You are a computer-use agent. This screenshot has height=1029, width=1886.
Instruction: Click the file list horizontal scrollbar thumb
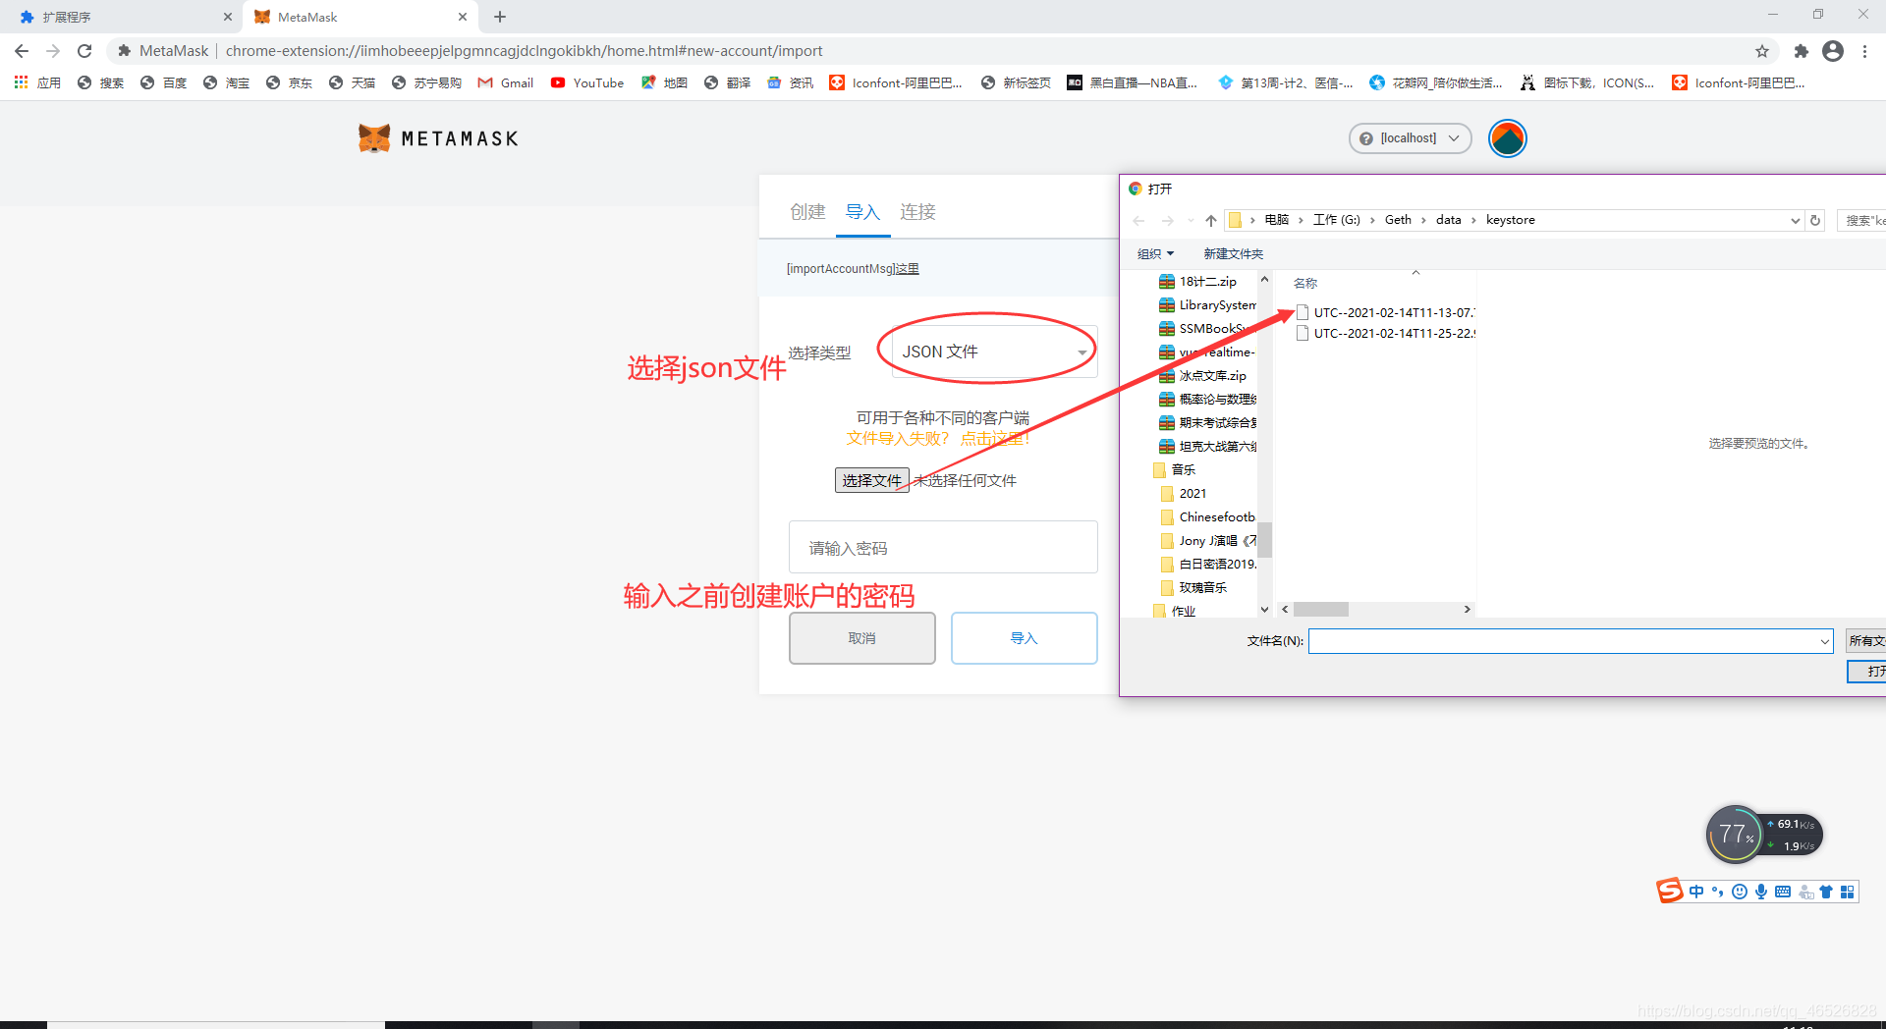pyautogui.click(x=1321, y=610)
